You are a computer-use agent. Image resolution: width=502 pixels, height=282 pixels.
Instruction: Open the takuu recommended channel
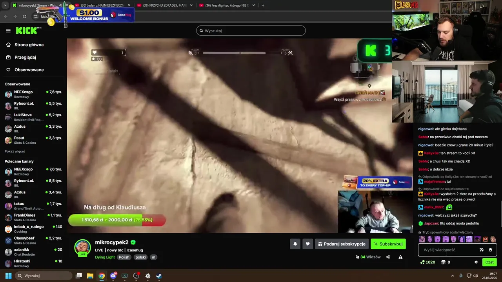click(x=33, y=206)
